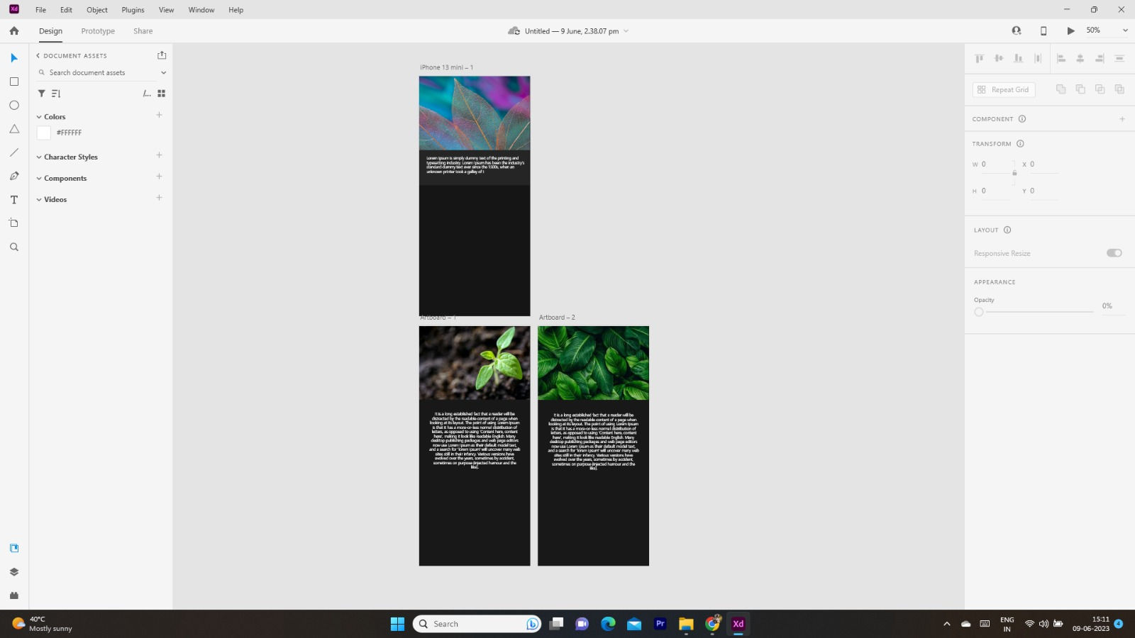Select the Artboard tool
The image size is (1135, 638).
(14, 223)
